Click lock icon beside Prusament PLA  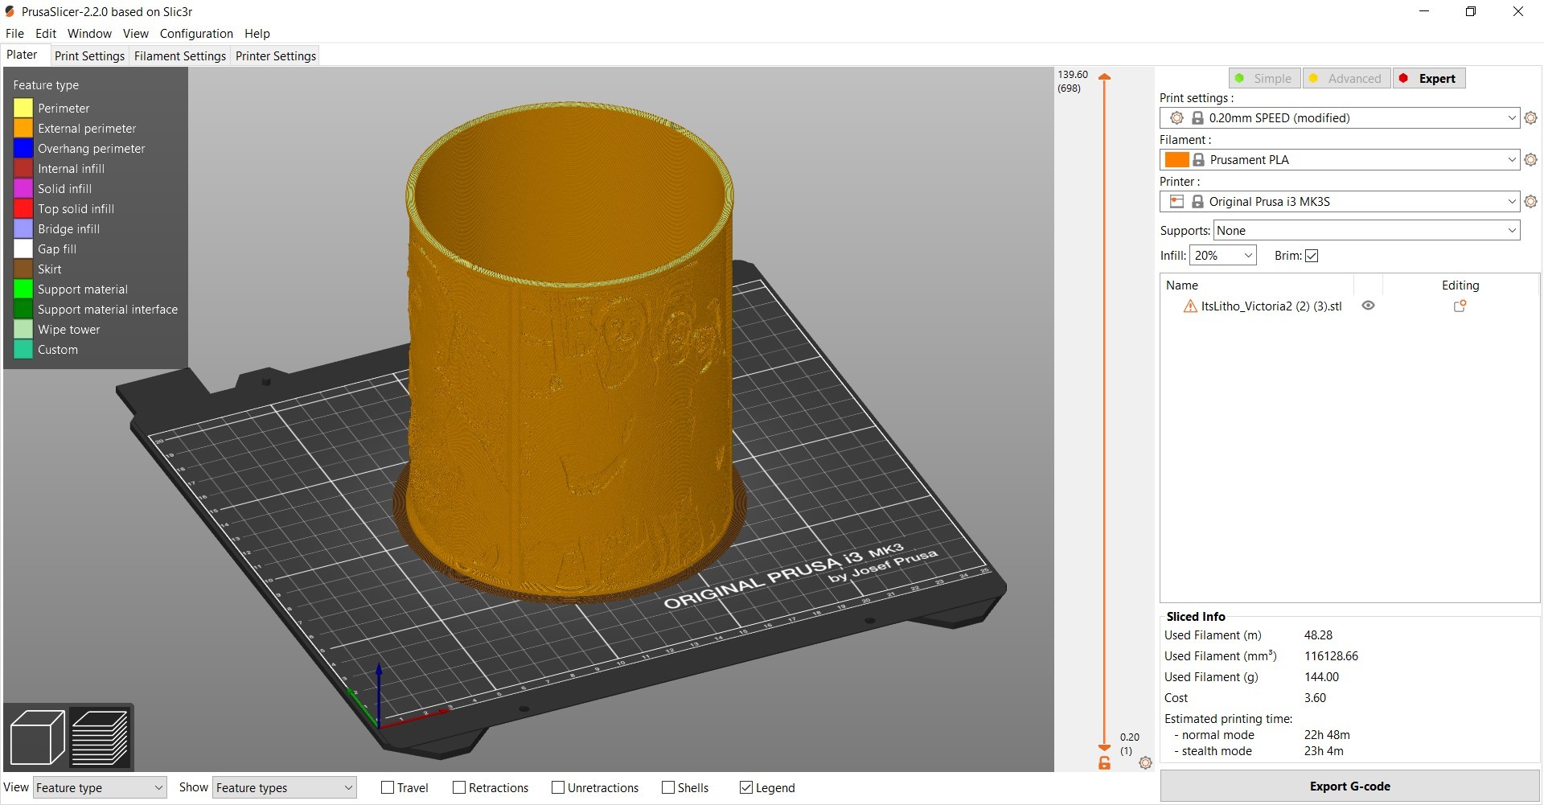[x=1198, y=160]
